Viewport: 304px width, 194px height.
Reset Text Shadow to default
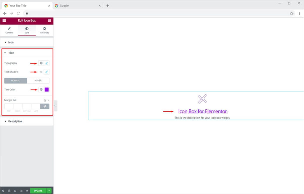(41, 72)
